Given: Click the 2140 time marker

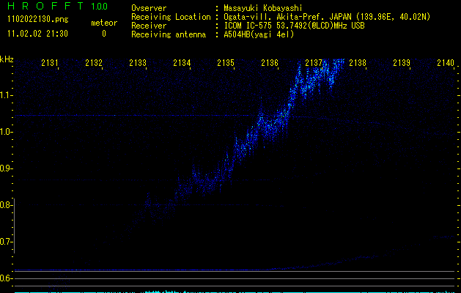Looking at the screenshot, I should tap(446, 63).
